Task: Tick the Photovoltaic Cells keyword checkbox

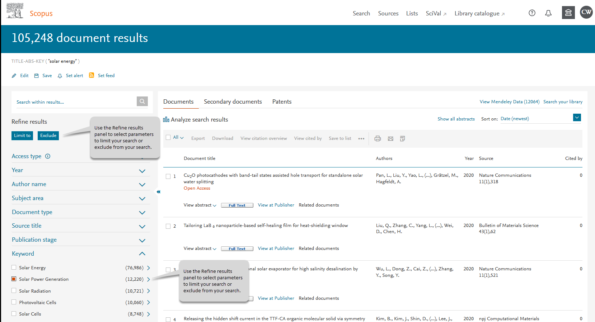Action: (x=14, y=302)
